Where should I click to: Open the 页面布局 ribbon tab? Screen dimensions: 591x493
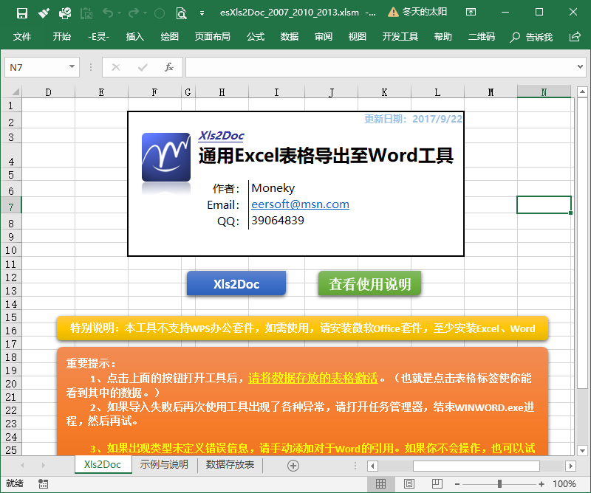212,37
